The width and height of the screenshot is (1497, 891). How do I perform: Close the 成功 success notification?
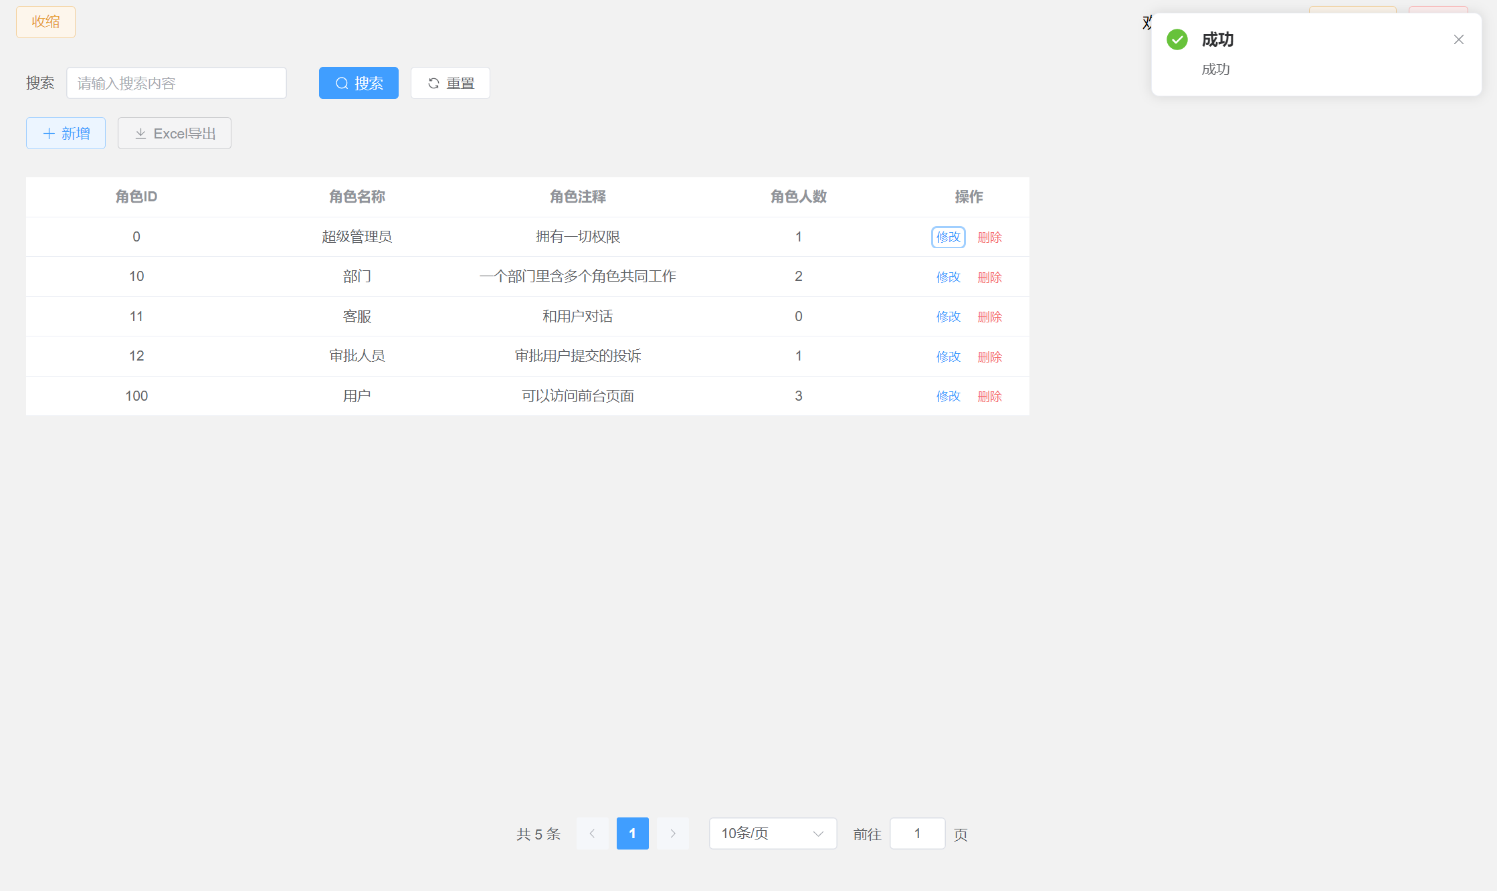tap(1459, 39)
